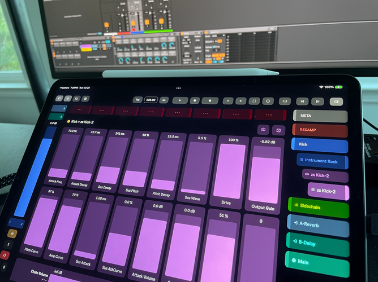
Task: Select the META track
Action: (320, 116)
